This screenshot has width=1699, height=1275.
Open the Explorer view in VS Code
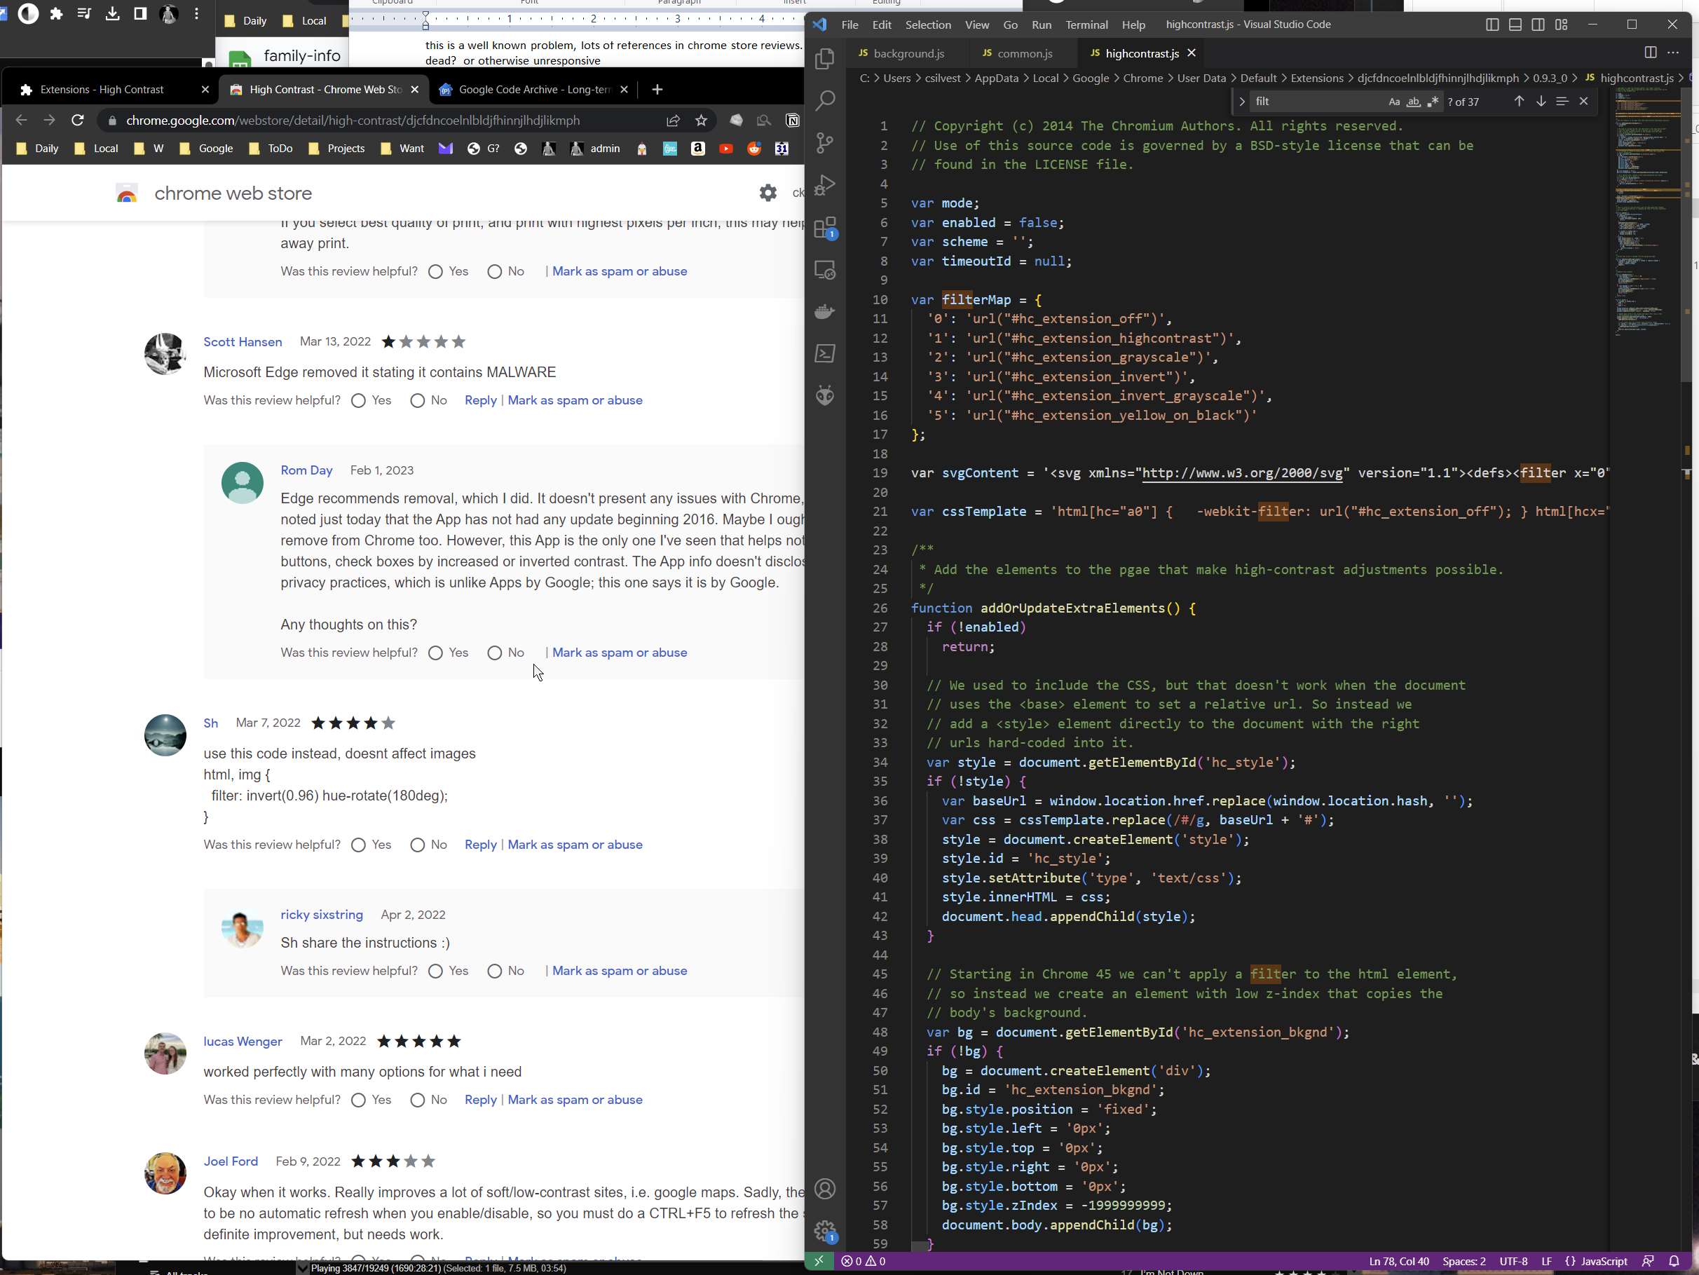point(825,58)
